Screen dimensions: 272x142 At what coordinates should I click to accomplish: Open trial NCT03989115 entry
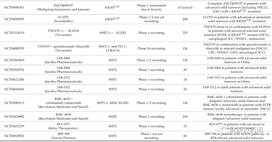click(x=14, y=103)
